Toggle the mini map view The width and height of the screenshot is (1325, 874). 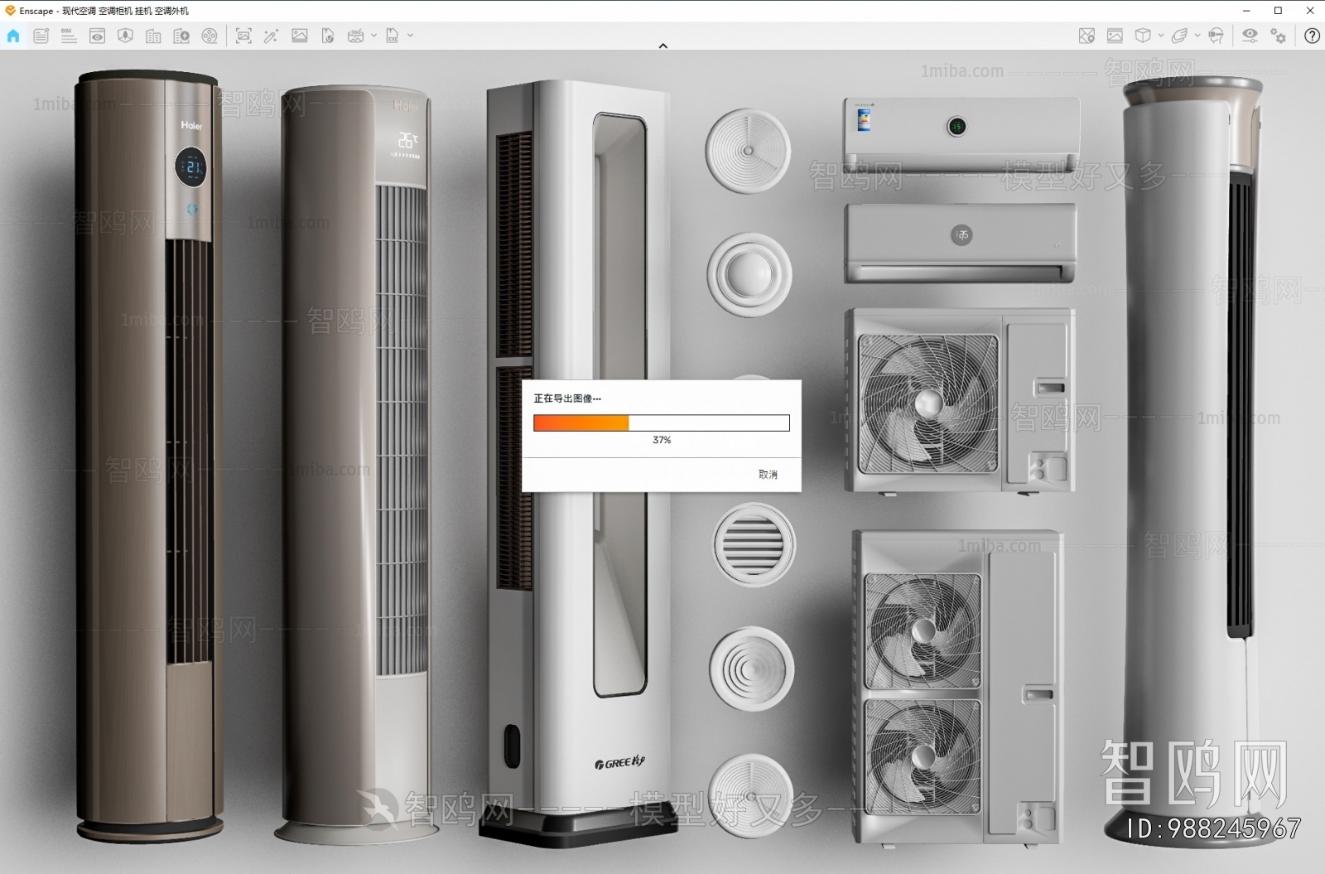point(1086,36)
